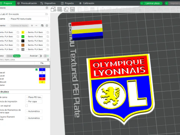Click the green icon right of compare icon
180x135 pixels.
tap(48, 56)
